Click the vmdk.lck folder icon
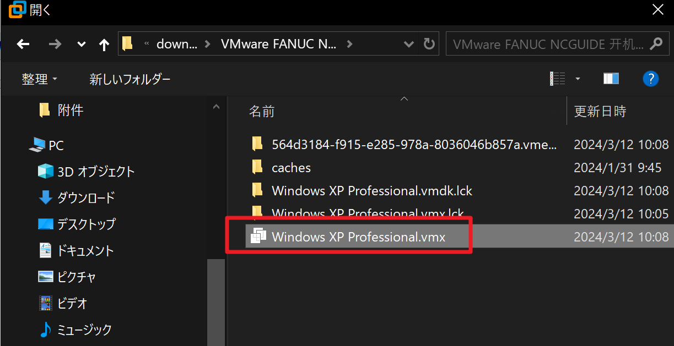 [x=257, y=190]
